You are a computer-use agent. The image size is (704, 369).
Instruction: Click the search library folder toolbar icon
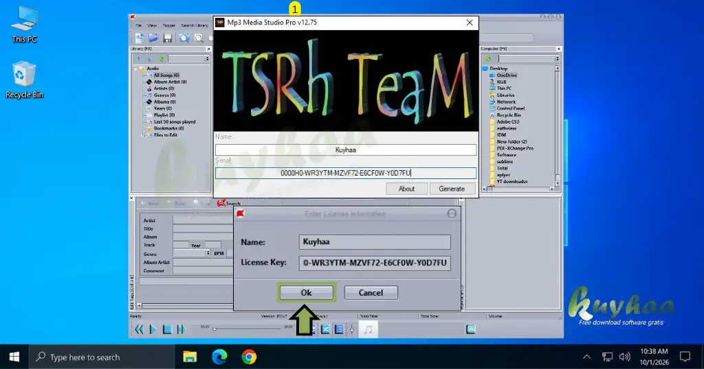click(184, 38)
